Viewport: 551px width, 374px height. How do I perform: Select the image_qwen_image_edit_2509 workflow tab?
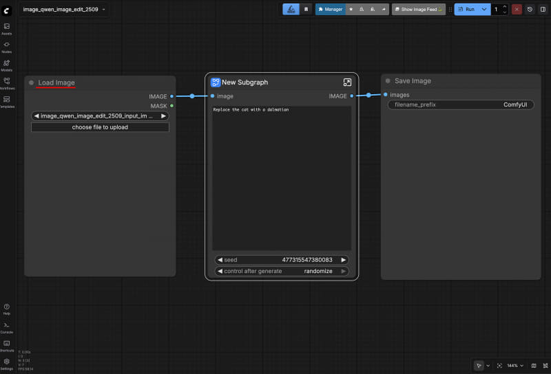(x=61, y=10)
